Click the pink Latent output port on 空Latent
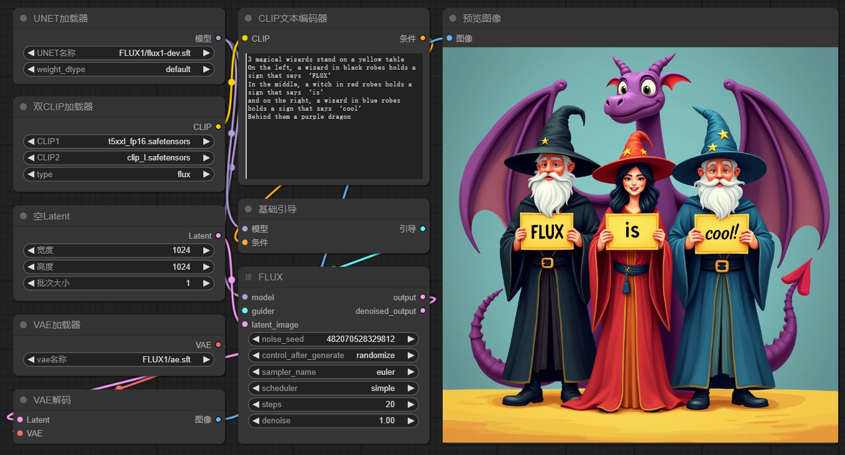 [x=218, y=236]
